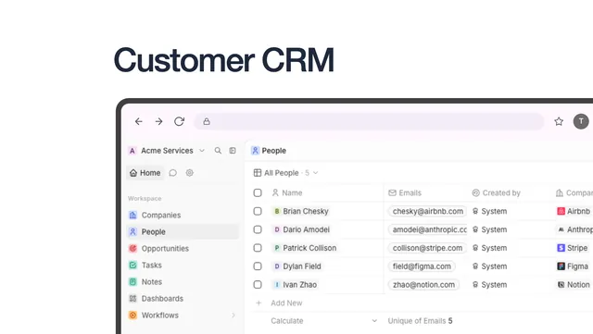Open search with the magnifier icon

pos(218,151)
